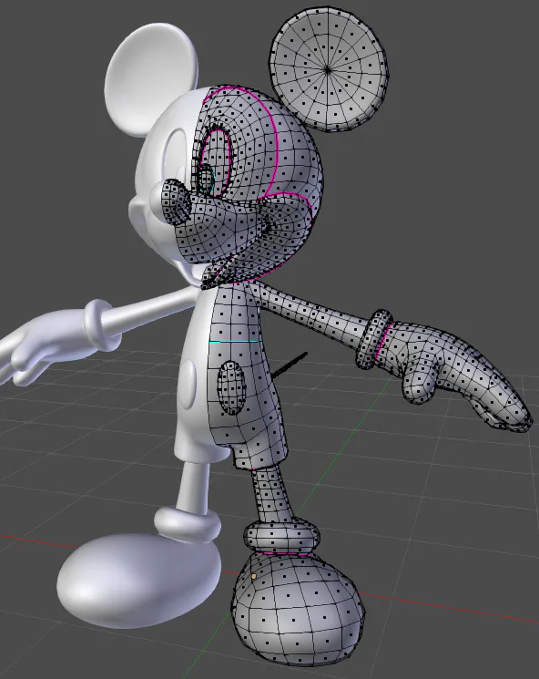Click the wireframe lower leg mesh

tap(272, 496)
